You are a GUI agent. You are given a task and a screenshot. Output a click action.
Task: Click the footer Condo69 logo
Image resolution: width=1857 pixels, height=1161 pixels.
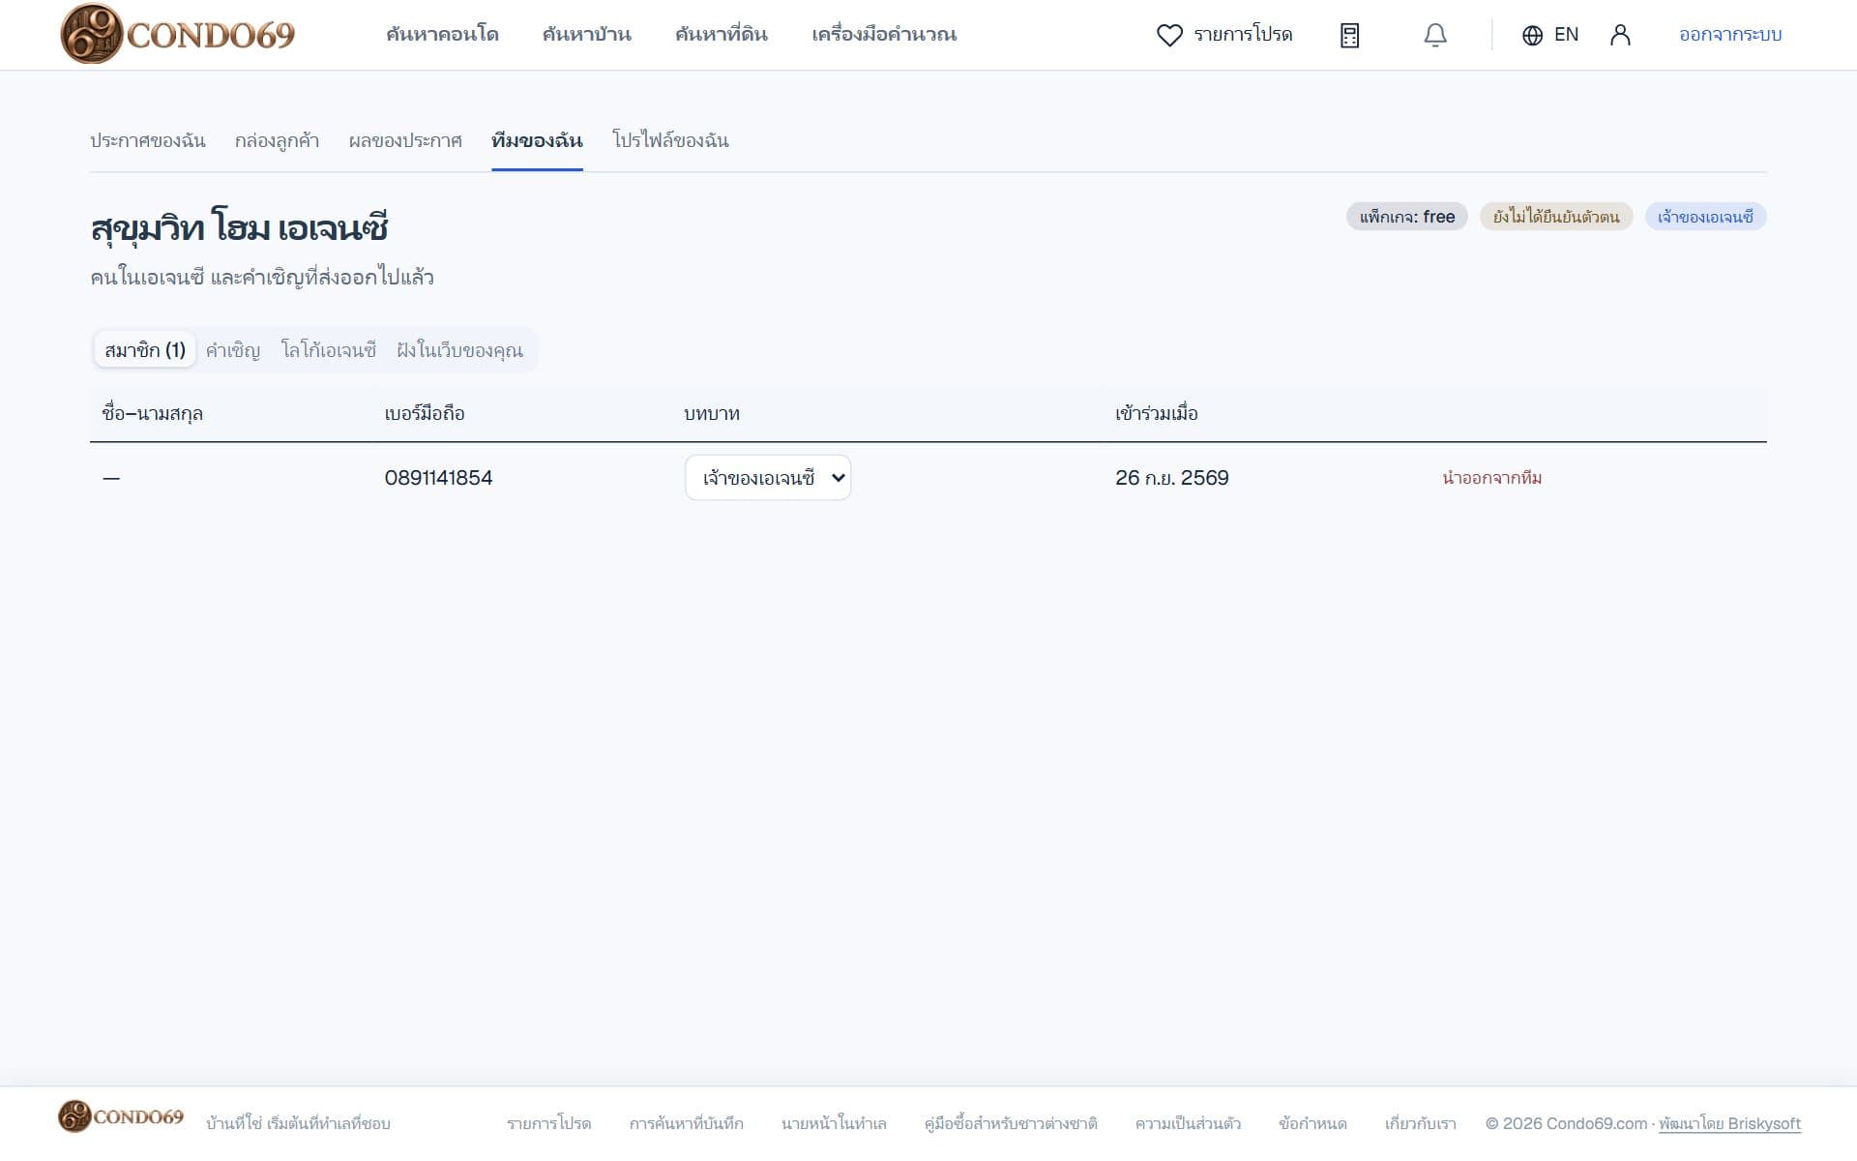[121, 1116]
